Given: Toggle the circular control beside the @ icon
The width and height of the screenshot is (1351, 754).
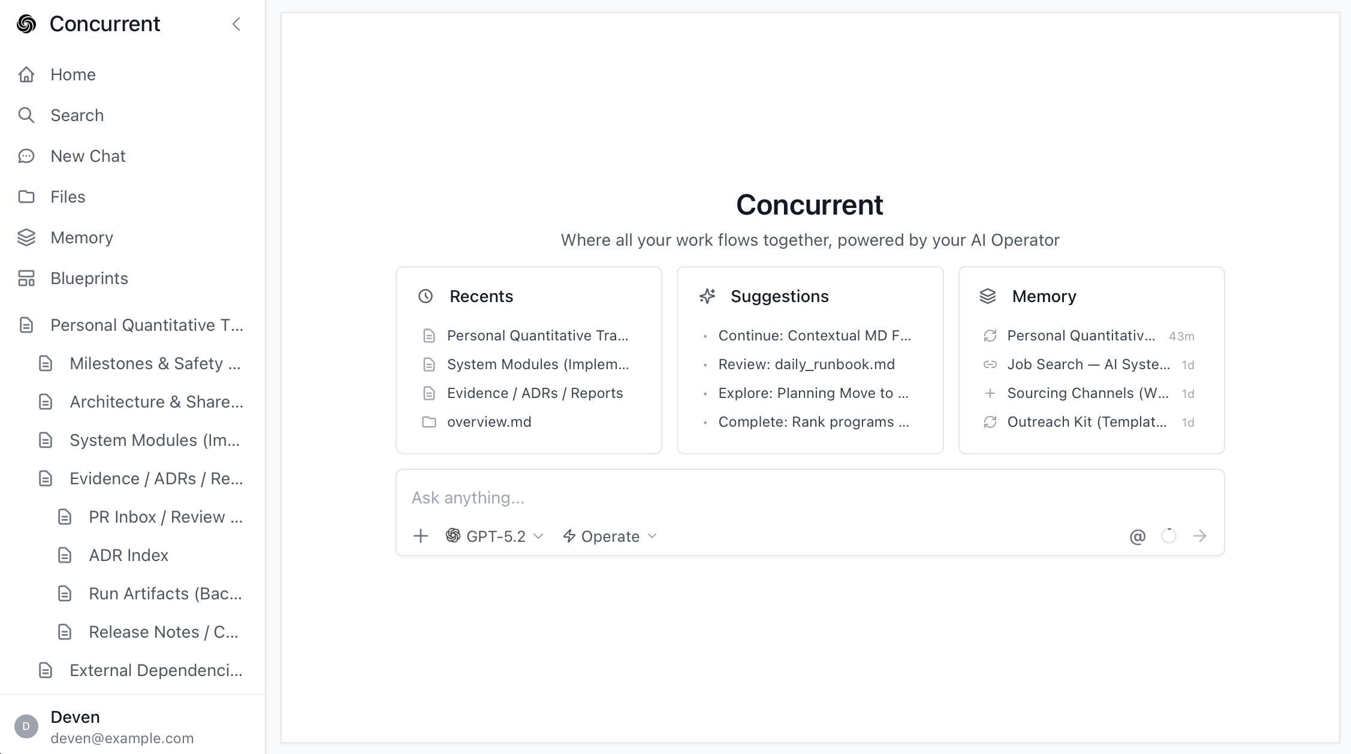Looking at the screenshot, I should (1168, 536).
